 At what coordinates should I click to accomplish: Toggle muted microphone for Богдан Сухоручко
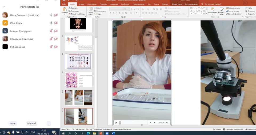51,31
